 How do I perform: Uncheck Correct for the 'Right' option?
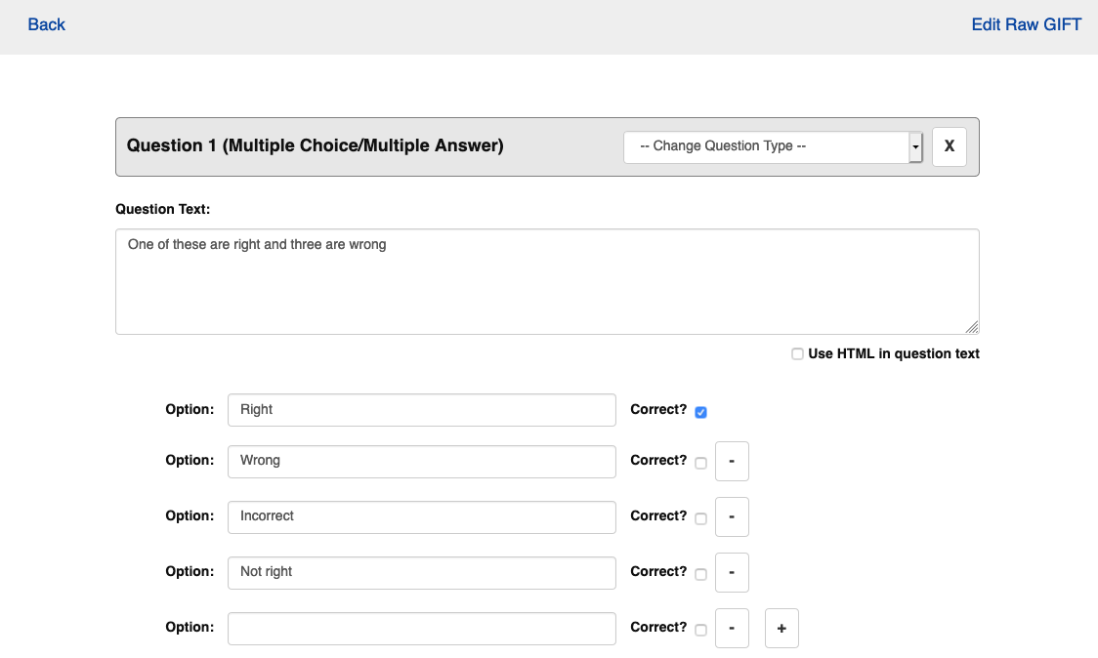[700, 412]
